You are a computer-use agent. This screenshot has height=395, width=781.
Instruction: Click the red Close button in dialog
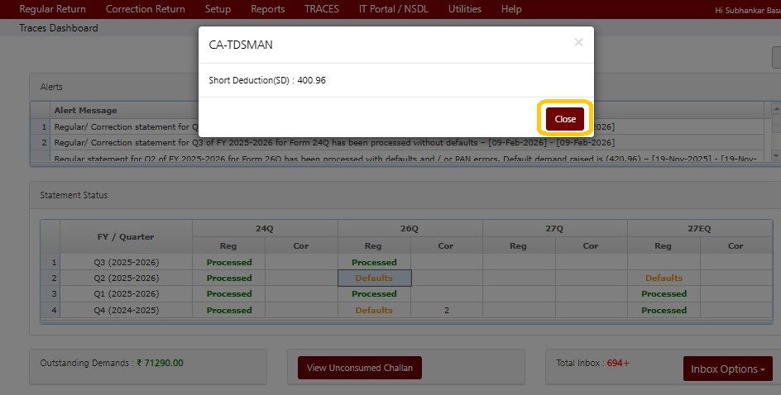coord(565,119)
